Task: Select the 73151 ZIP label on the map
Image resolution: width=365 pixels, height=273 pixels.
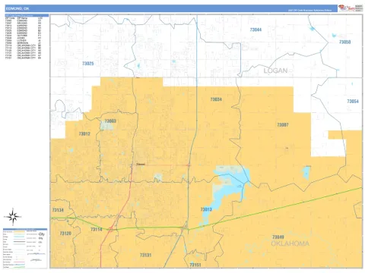Action: [x=195, y=265]
